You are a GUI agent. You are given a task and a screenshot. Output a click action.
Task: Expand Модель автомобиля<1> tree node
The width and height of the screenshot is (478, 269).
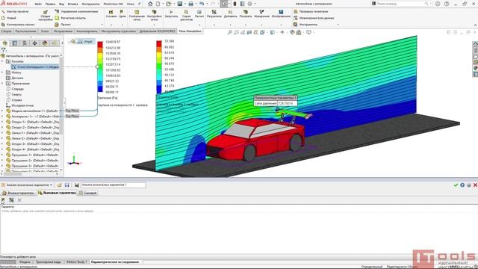tap(2, 111)
